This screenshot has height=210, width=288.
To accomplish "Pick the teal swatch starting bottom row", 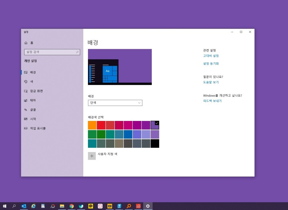I will point(92,143).
